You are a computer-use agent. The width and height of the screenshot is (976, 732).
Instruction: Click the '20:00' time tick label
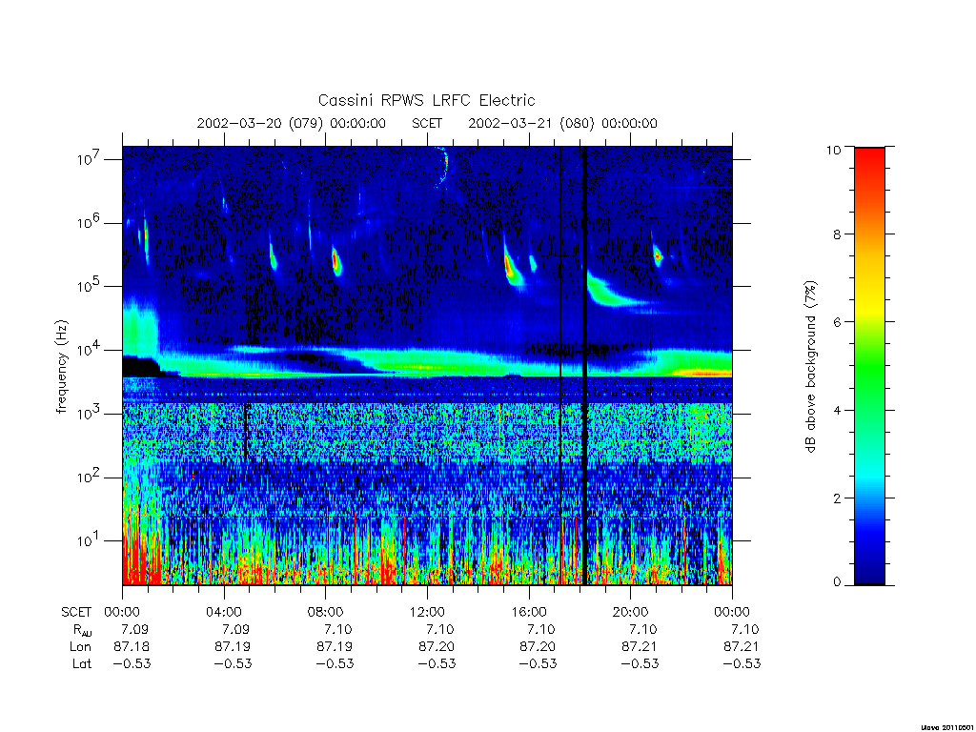pyautogui.click(x=630, y=613)
